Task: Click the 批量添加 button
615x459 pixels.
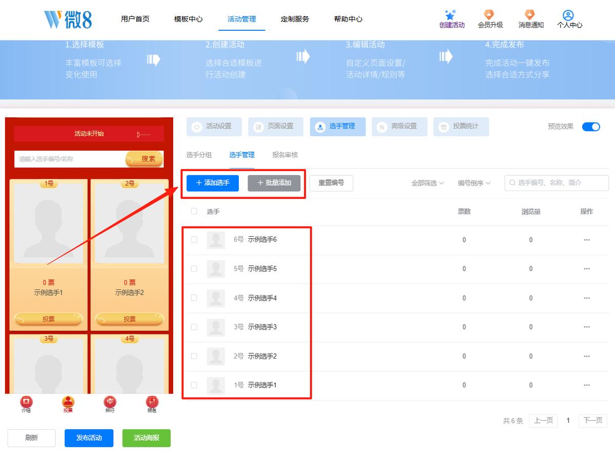Action: 274,183
